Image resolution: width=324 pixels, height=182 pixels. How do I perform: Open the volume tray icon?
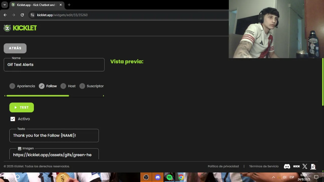coord(285,177)
